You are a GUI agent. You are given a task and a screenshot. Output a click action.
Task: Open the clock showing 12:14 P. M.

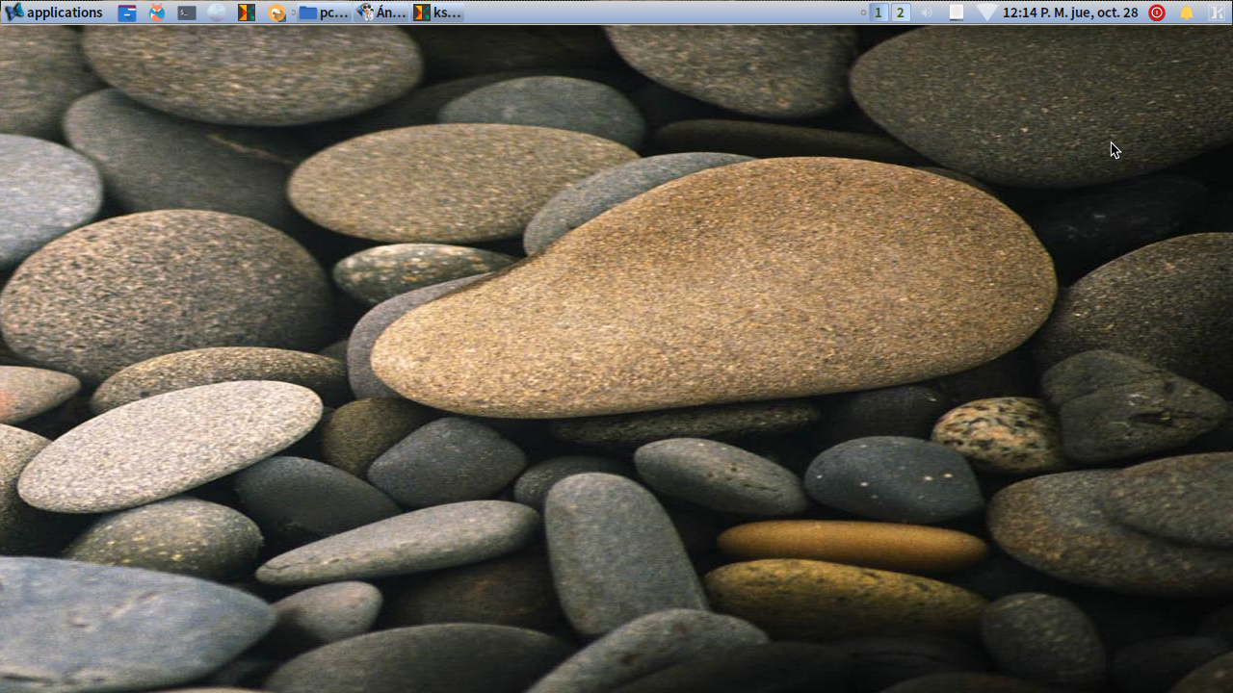[x=1070, y=13]
